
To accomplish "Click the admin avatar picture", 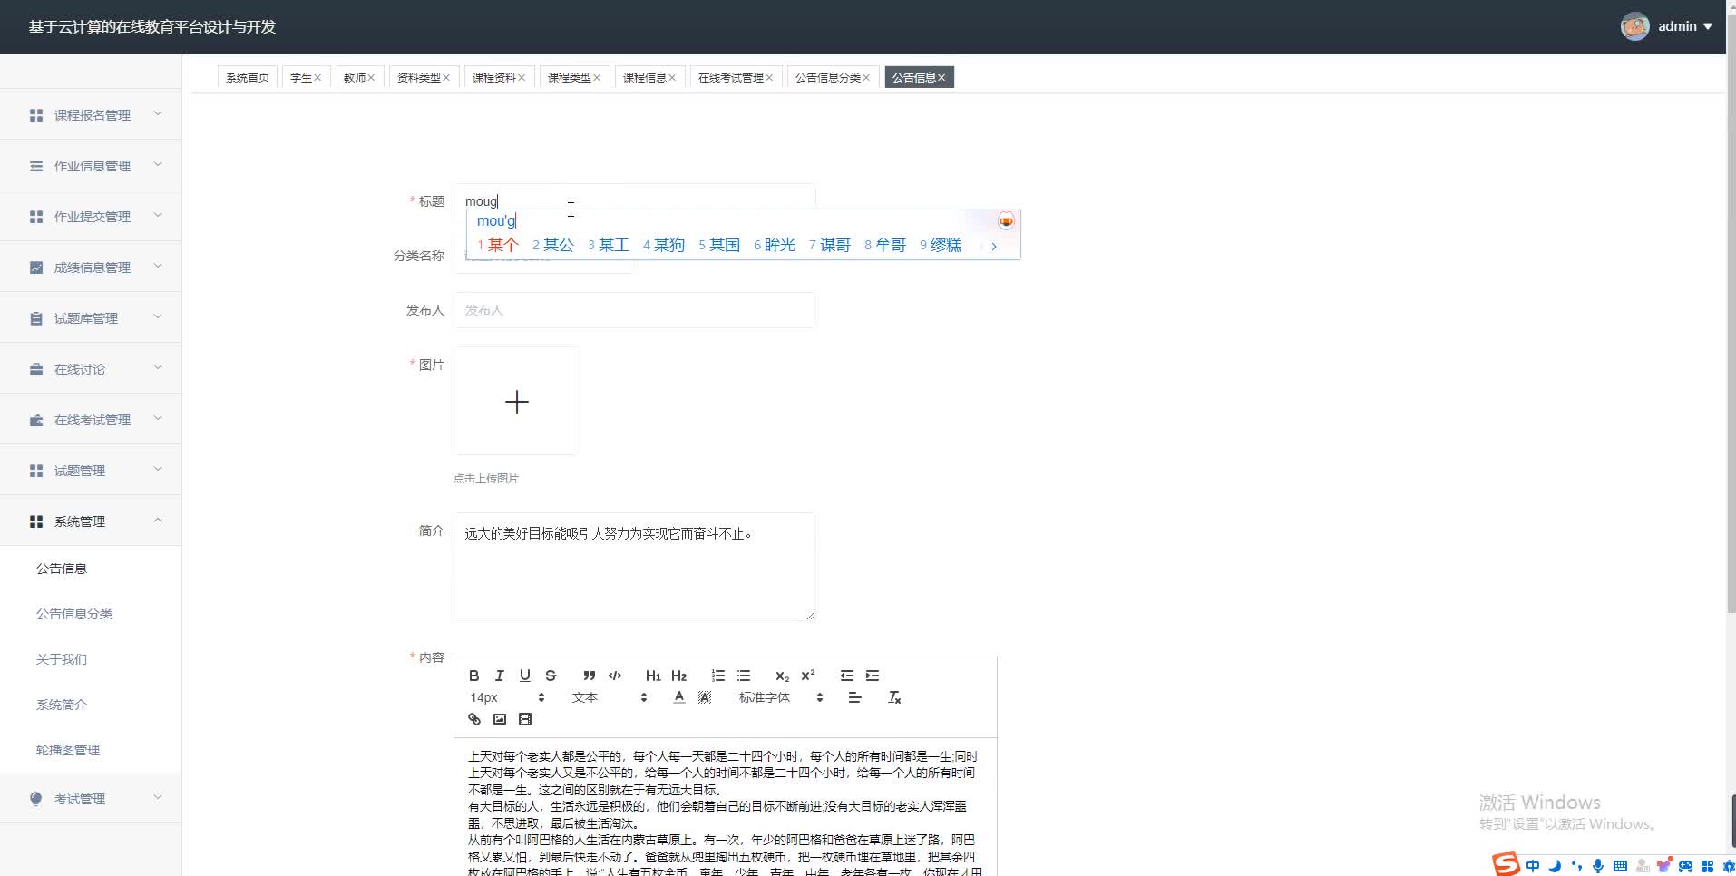I will point(1634,26).
